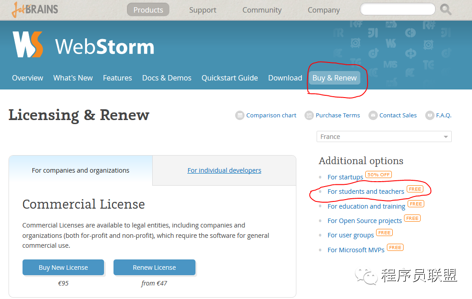This screenshot has height=299, width=472.
Task: Open the For Microsoft MVPs link
Action: pyautogui.click(x=356, y=250)
